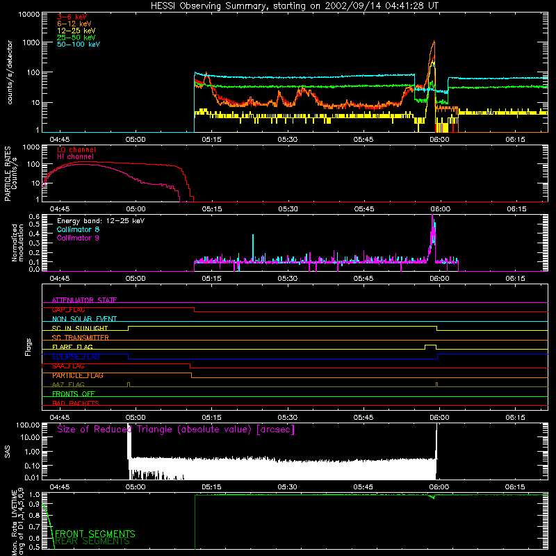The height and width of the screenshot is (556, 556).
Task: Click the 'Energy band: 12-25 keV' label
Action: click(x=100, y=221)
